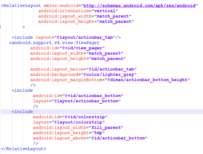
Task: Click the @+id/view_pager id value
Action: click(82, 48)
